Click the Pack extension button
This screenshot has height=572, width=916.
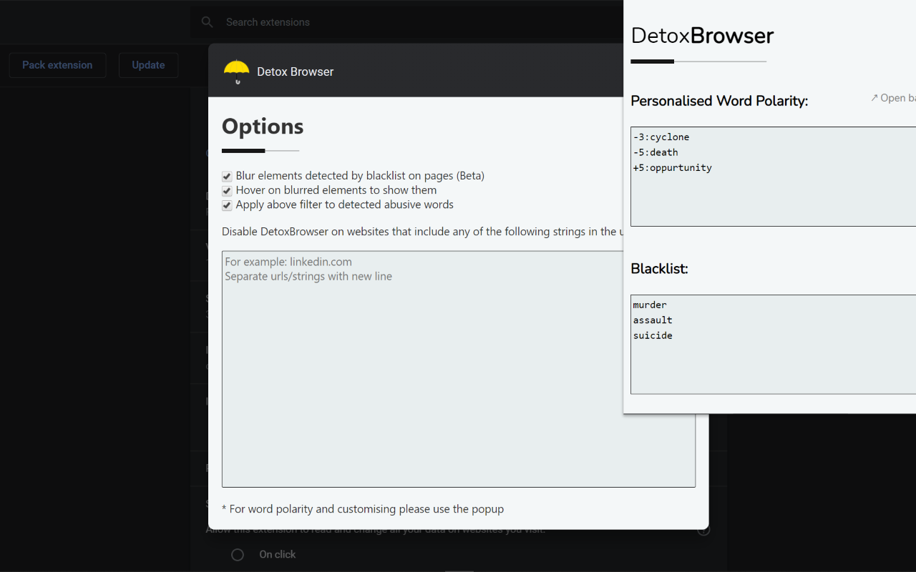[57, 65]
